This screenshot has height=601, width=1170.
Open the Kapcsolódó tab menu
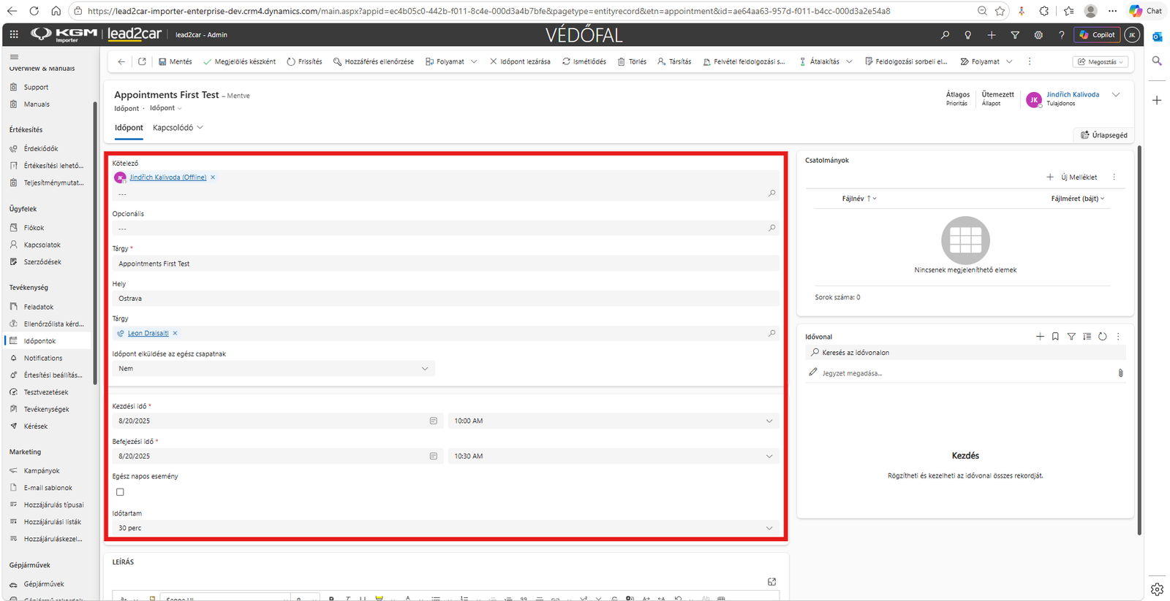(x=178, y=128)
